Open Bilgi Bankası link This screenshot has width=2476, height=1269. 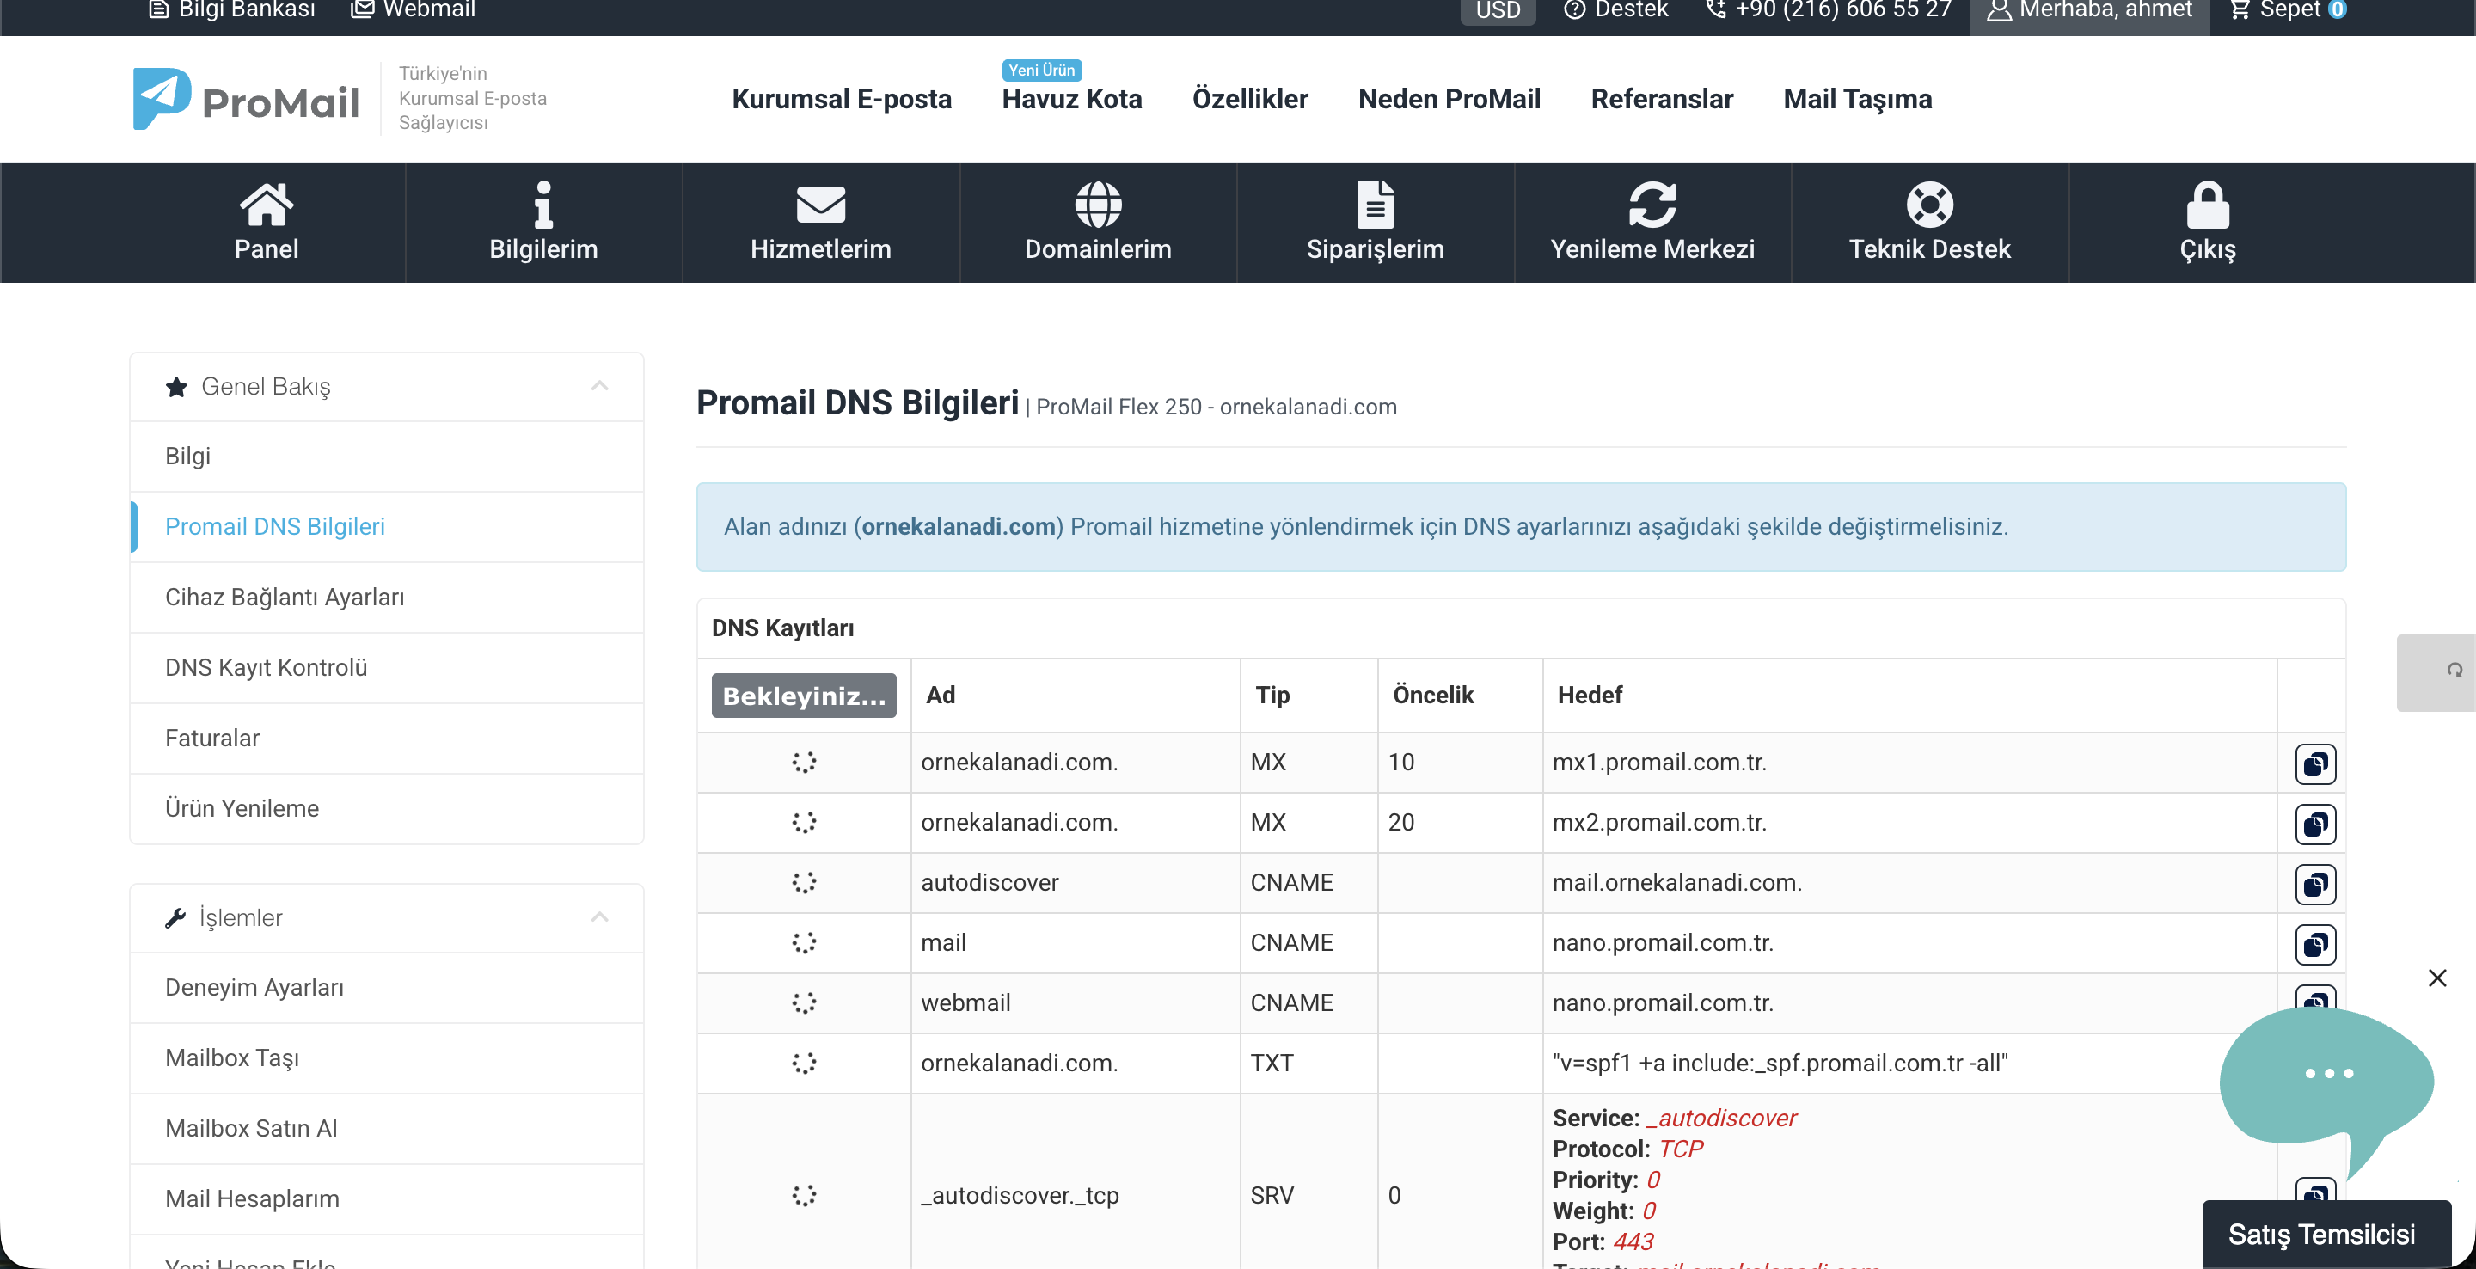click(231, 9)
